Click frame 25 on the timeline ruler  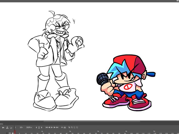click(x=43, y=133)
